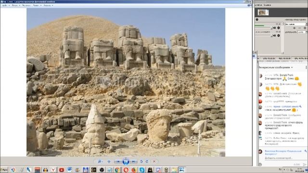
Task: Open settings gear of second mixer source
Action: tap(279, 36)
